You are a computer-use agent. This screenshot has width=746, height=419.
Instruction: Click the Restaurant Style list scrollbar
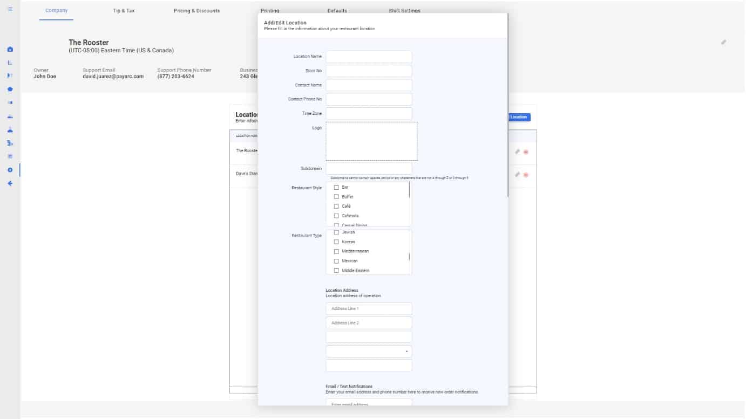point(409,190)
